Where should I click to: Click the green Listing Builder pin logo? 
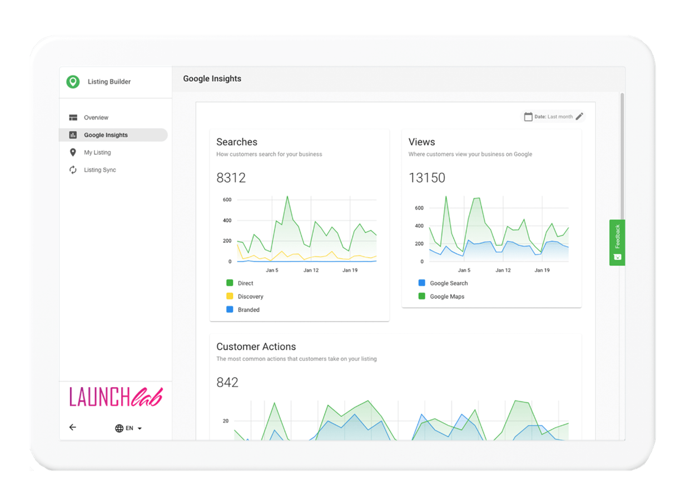(73, 81)
